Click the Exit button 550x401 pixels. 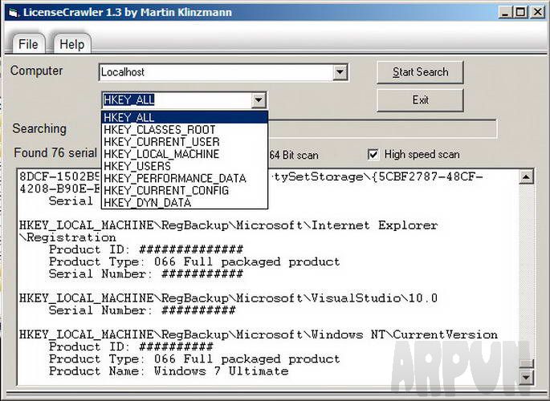[420, 100]
